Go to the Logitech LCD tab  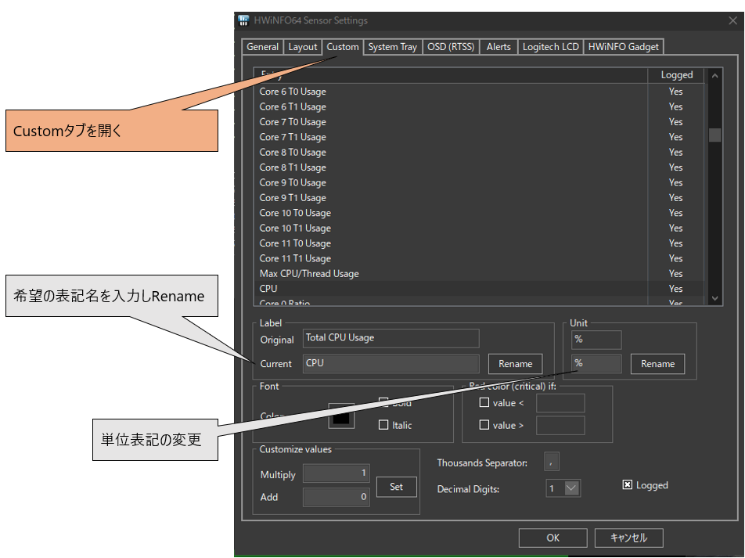(x=550, y=47)
